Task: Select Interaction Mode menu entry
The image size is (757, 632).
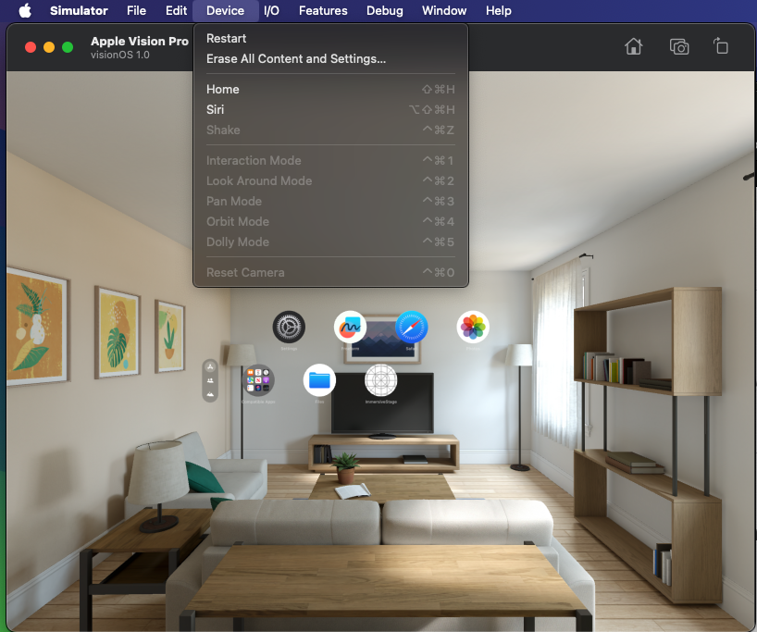Action: [x=330, y=160]
